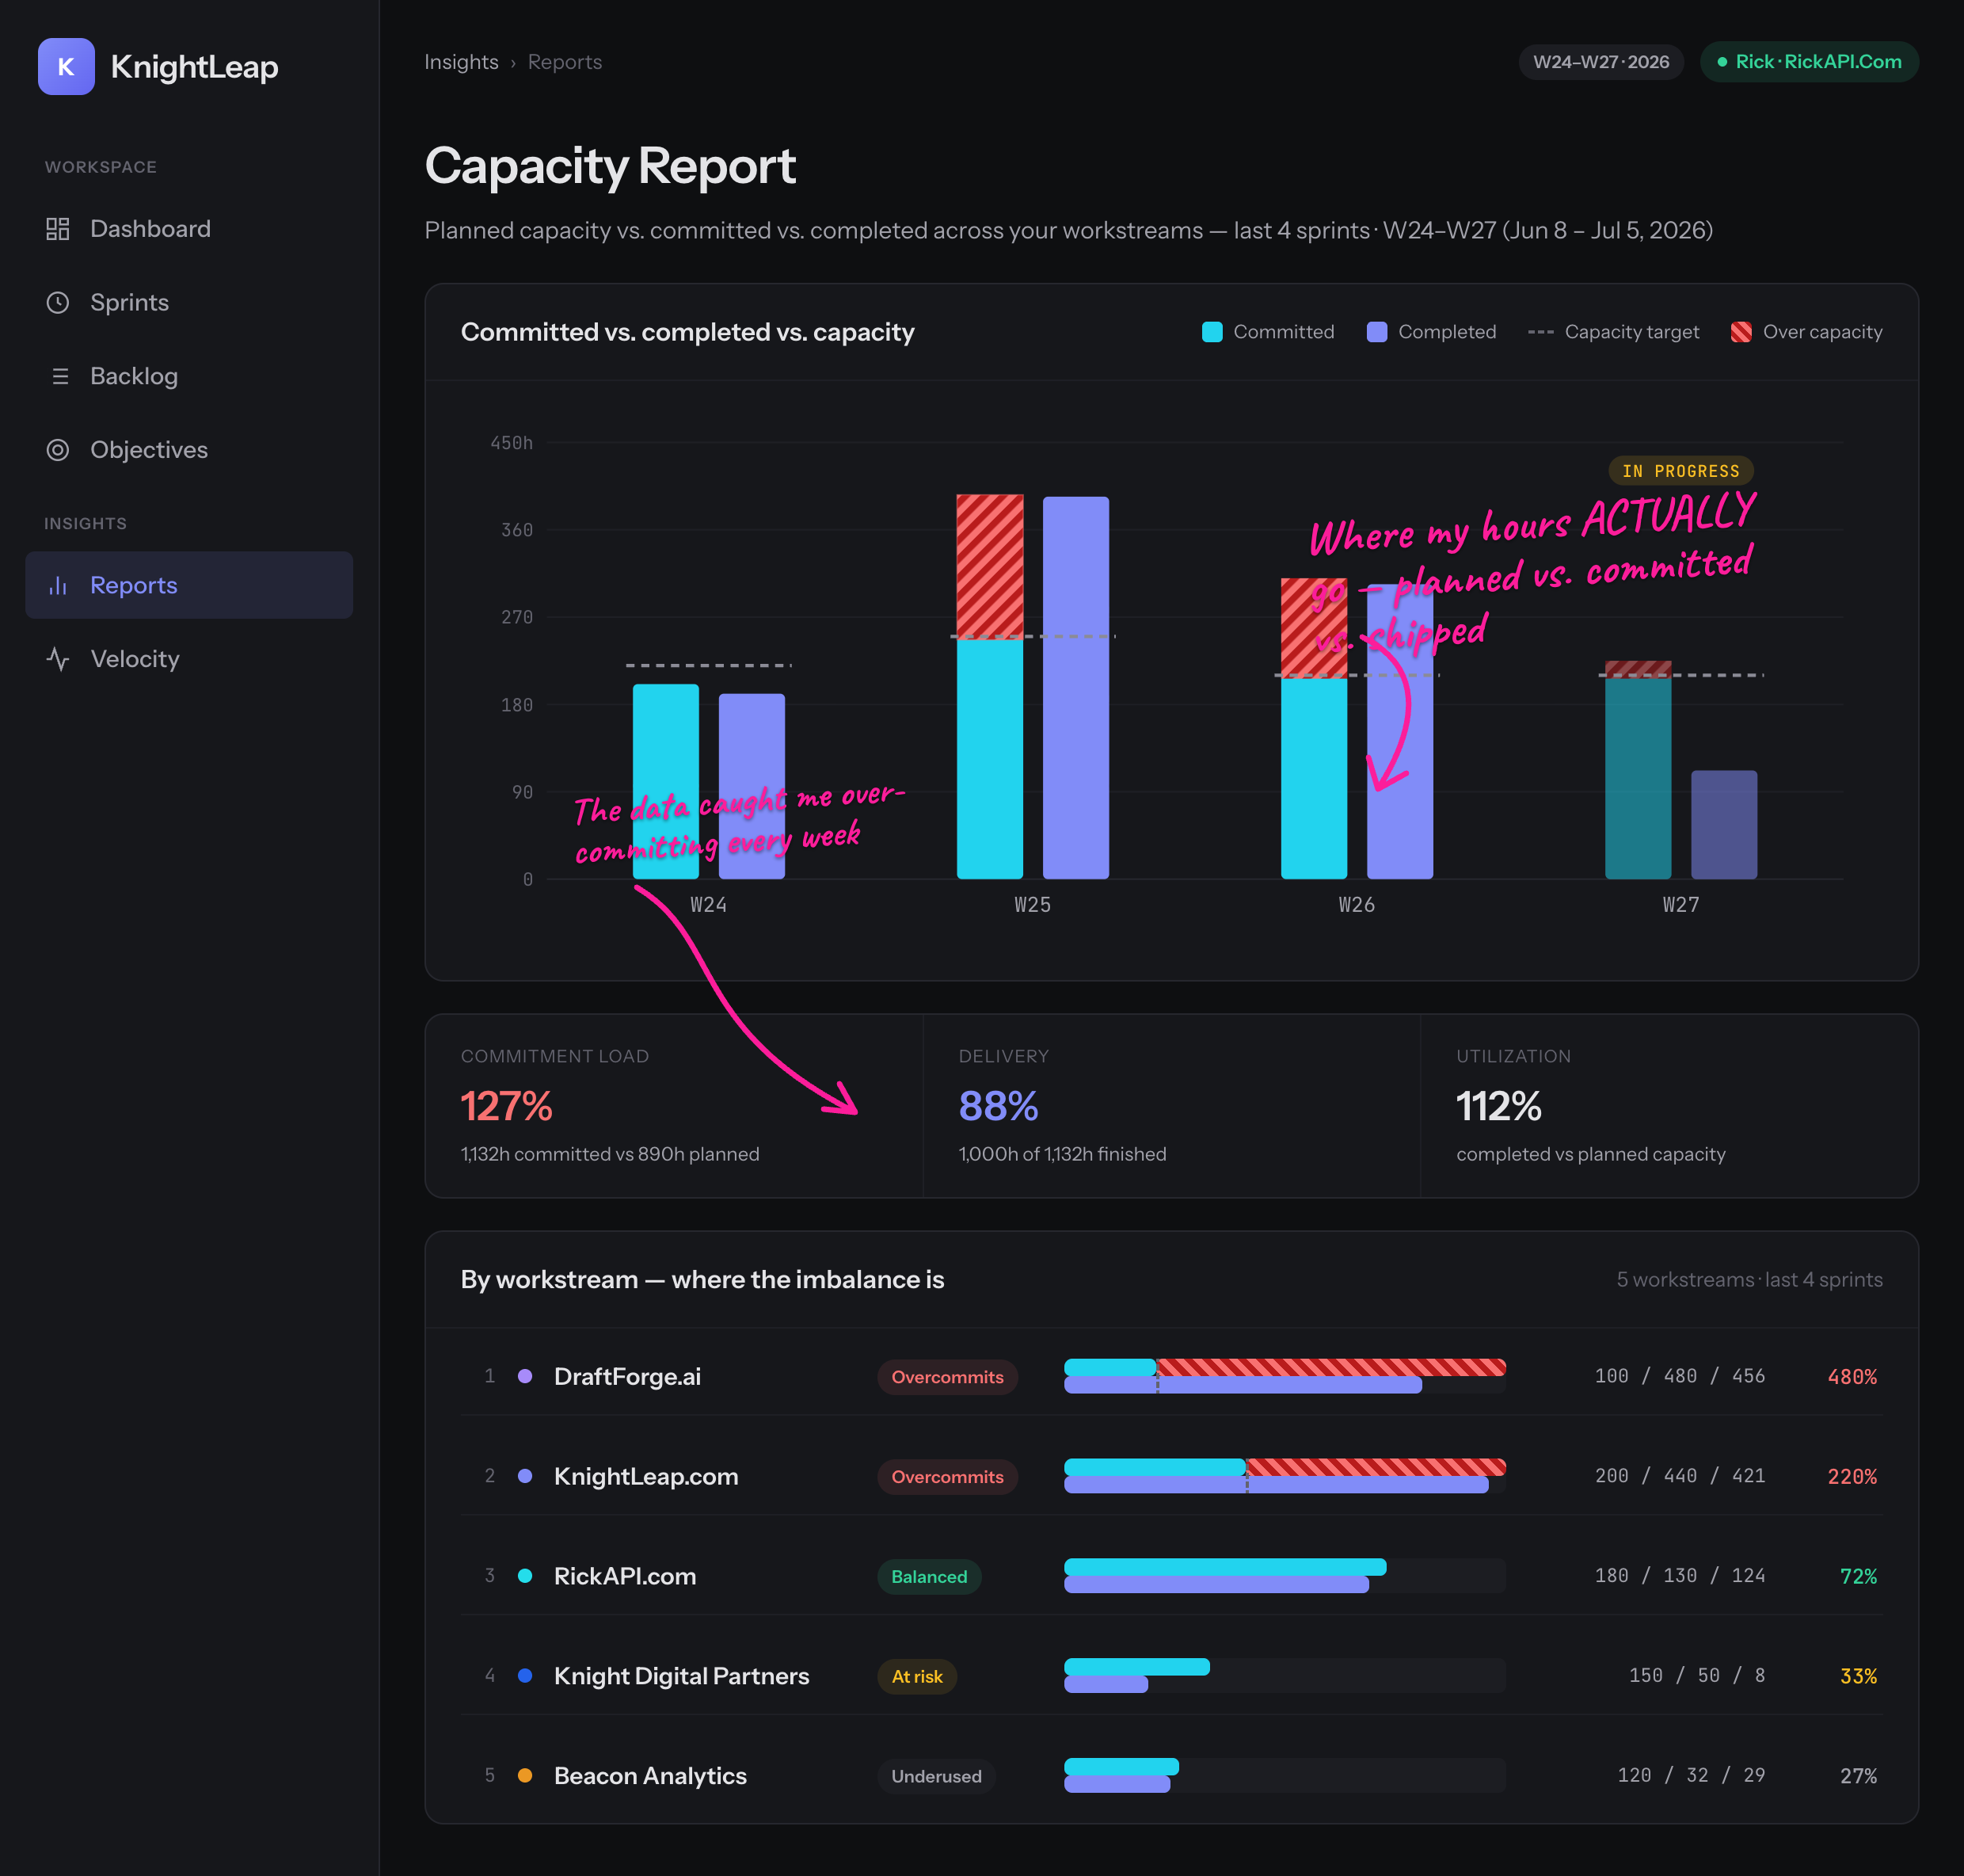The image size is (1964, 1876).
Task: Click the Reports bar-chart icon
Action: point(58,585)
